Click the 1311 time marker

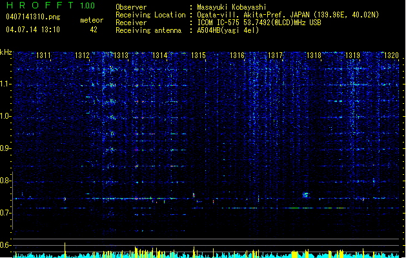pyautogui.click(x=43, y=55)
